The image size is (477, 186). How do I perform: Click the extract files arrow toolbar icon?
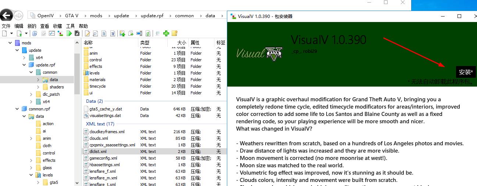point(131,33)
